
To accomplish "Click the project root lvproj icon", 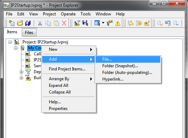I will point(17,42).
